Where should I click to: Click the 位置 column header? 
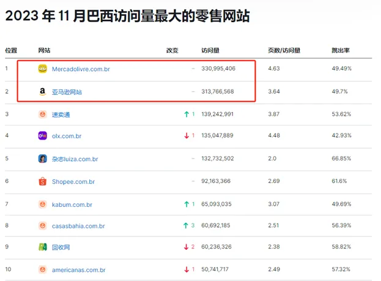coord(11,50)
